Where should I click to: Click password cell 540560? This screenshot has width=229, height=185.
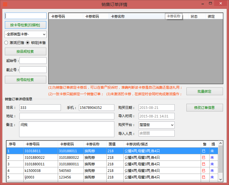(x=71, y=170)
